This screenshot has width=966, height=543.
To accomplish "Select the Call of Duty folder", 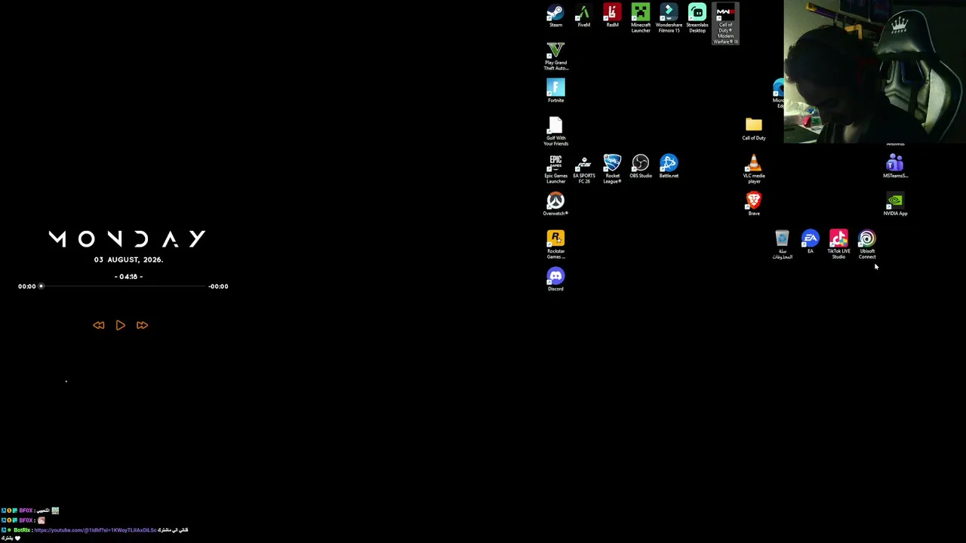I will pos(754,129).
